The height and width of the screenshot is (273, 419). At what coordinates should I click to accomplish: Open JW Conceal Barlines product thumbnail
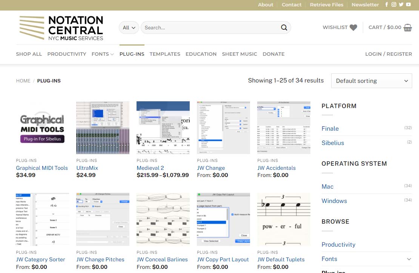[163, 220]
